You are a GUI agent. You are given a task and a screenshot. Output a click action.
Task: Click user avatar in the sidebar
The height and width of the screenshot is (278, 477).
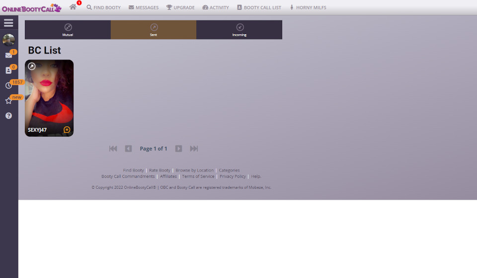8,40
